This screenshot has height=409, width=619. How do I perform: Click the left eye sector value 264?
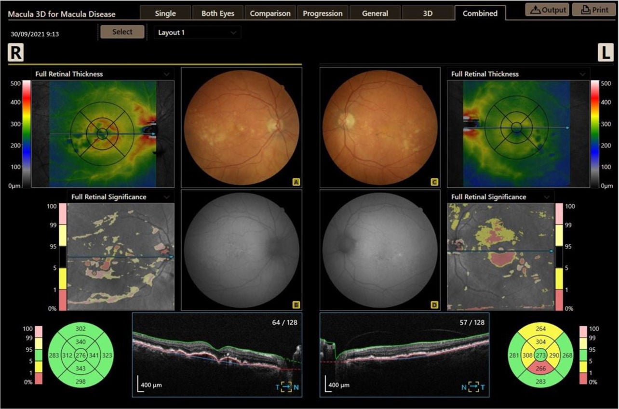tap(540, 329)
